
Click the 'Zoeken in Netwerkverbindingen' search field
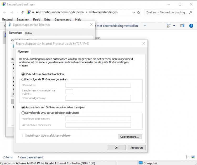168,12
